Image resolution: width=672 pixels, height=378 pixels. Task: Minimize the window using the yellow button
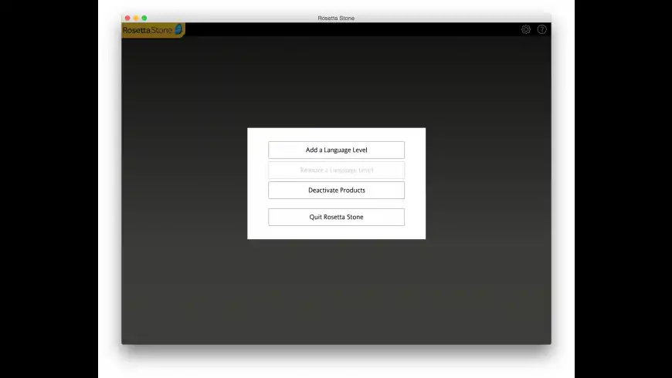pos(136,18)
